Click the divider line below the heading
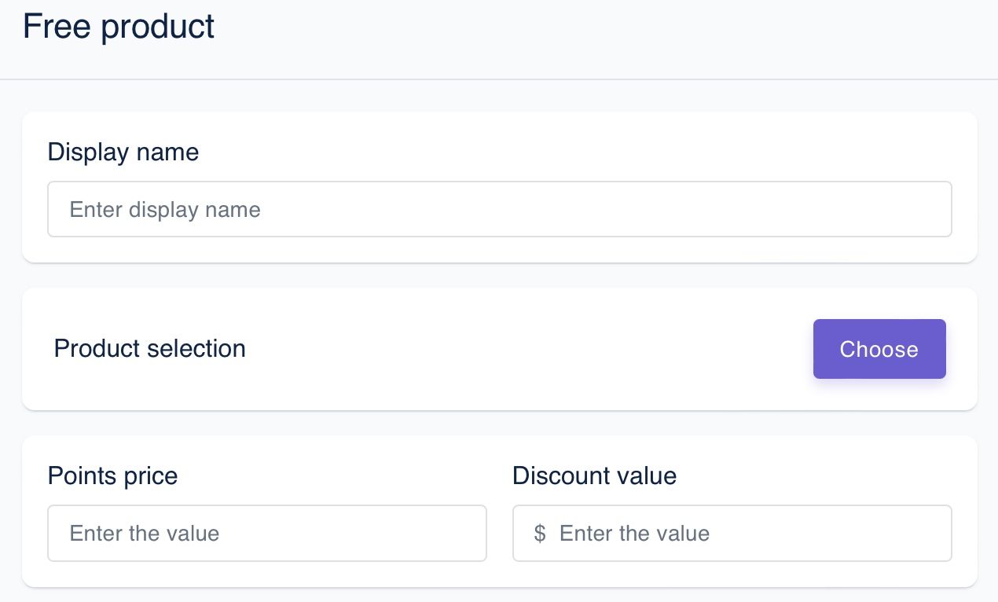The height and width of the screenshot is (602, 998). click(x=499, y=79)
